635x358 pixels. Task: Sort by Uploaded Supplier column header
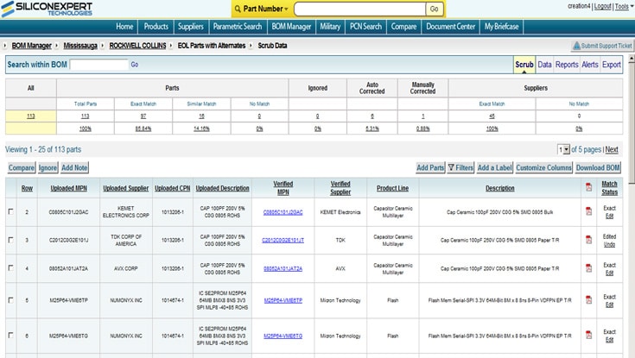pos(125,188)
